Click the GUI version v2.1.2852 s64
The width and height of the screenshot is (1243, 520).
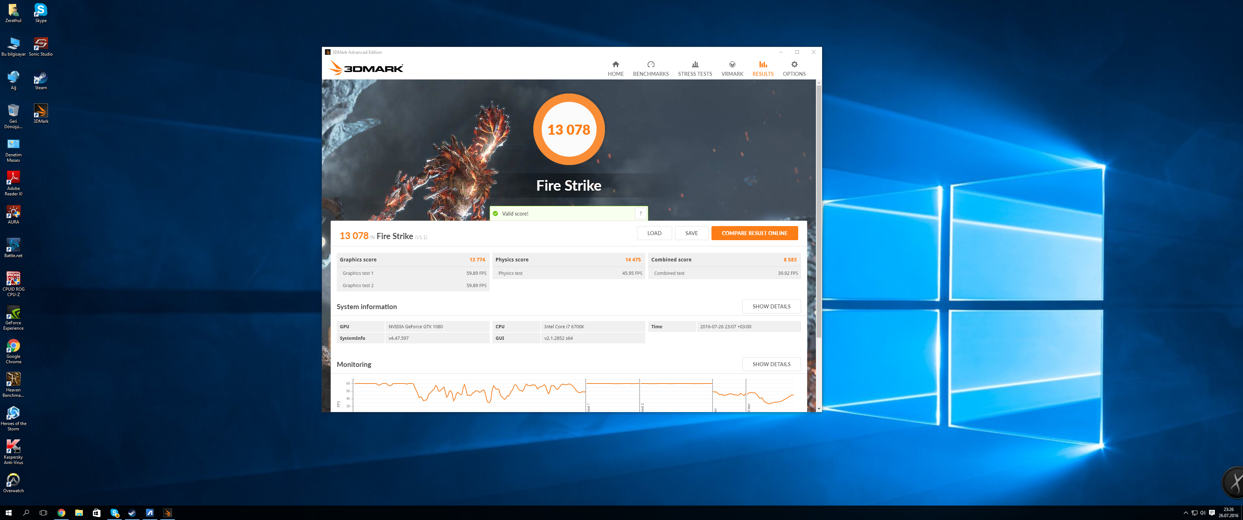click(558, 338)
